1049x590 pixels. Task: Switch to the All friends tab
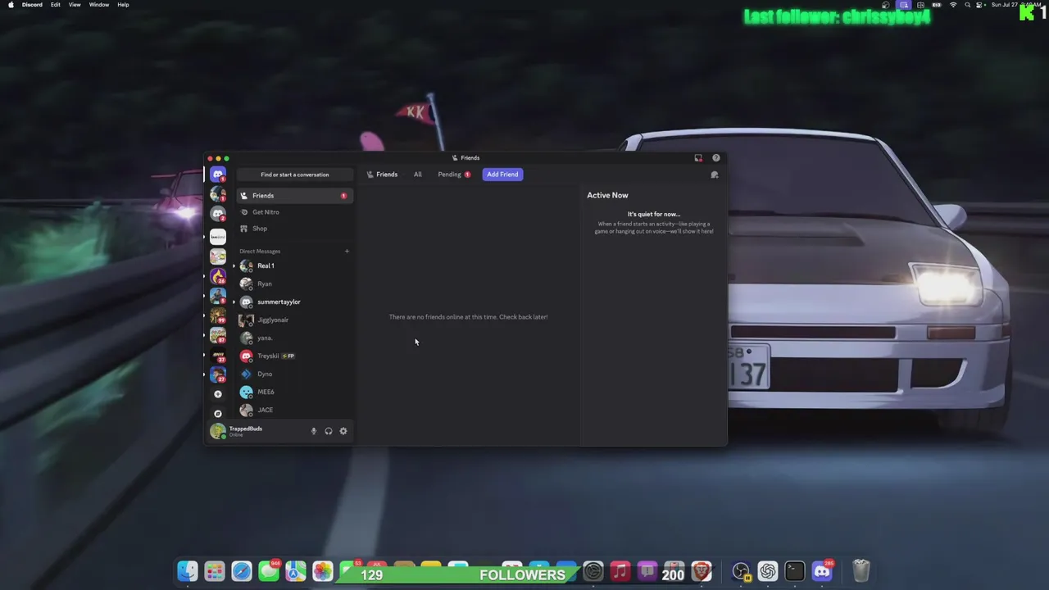(x=418, y=175)
